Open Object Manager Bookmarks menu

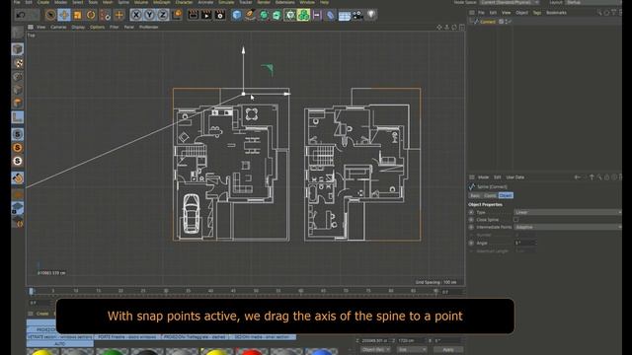[x=556, y=13]
